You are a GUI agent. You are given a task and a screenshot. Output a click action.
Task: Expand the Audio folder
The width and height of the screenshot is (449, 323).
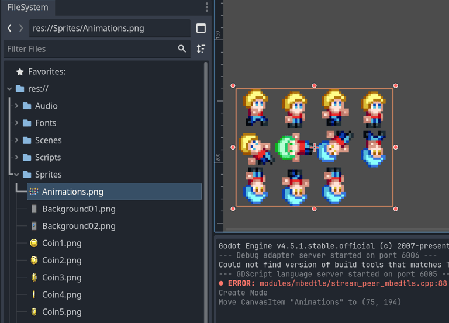(16, 106)
